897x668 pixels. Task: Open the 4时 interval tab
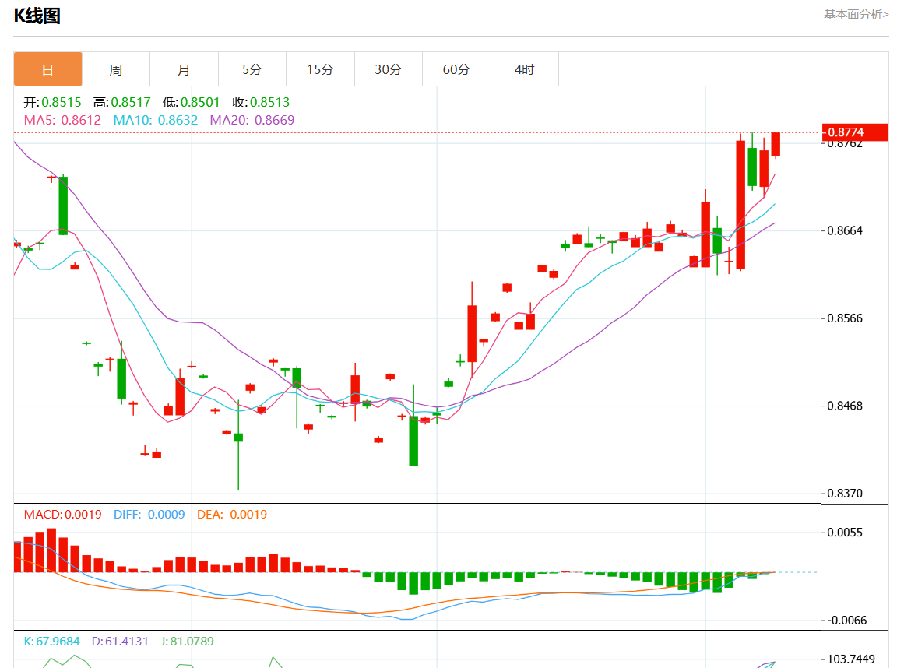(525, 69)
